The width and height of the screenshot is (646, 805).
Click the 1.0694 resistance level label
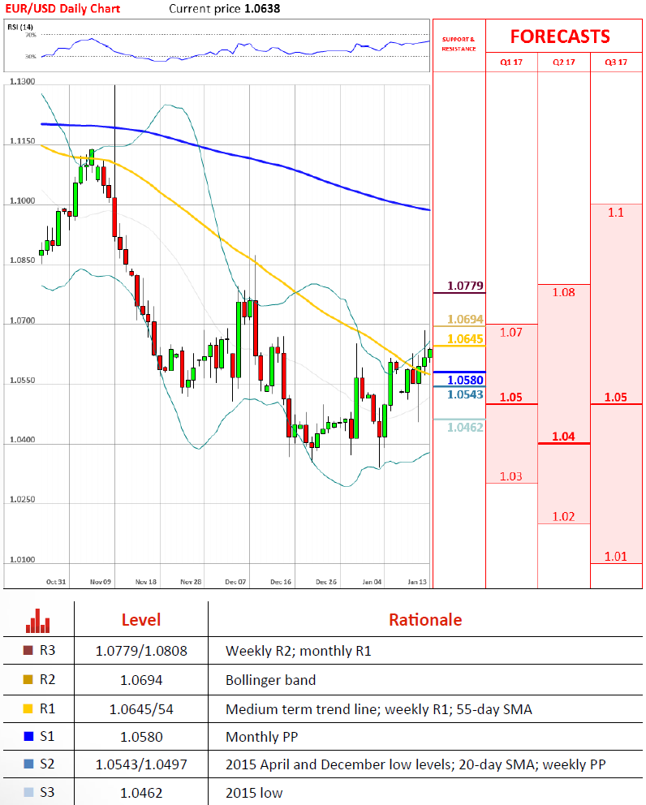(465, 320)
